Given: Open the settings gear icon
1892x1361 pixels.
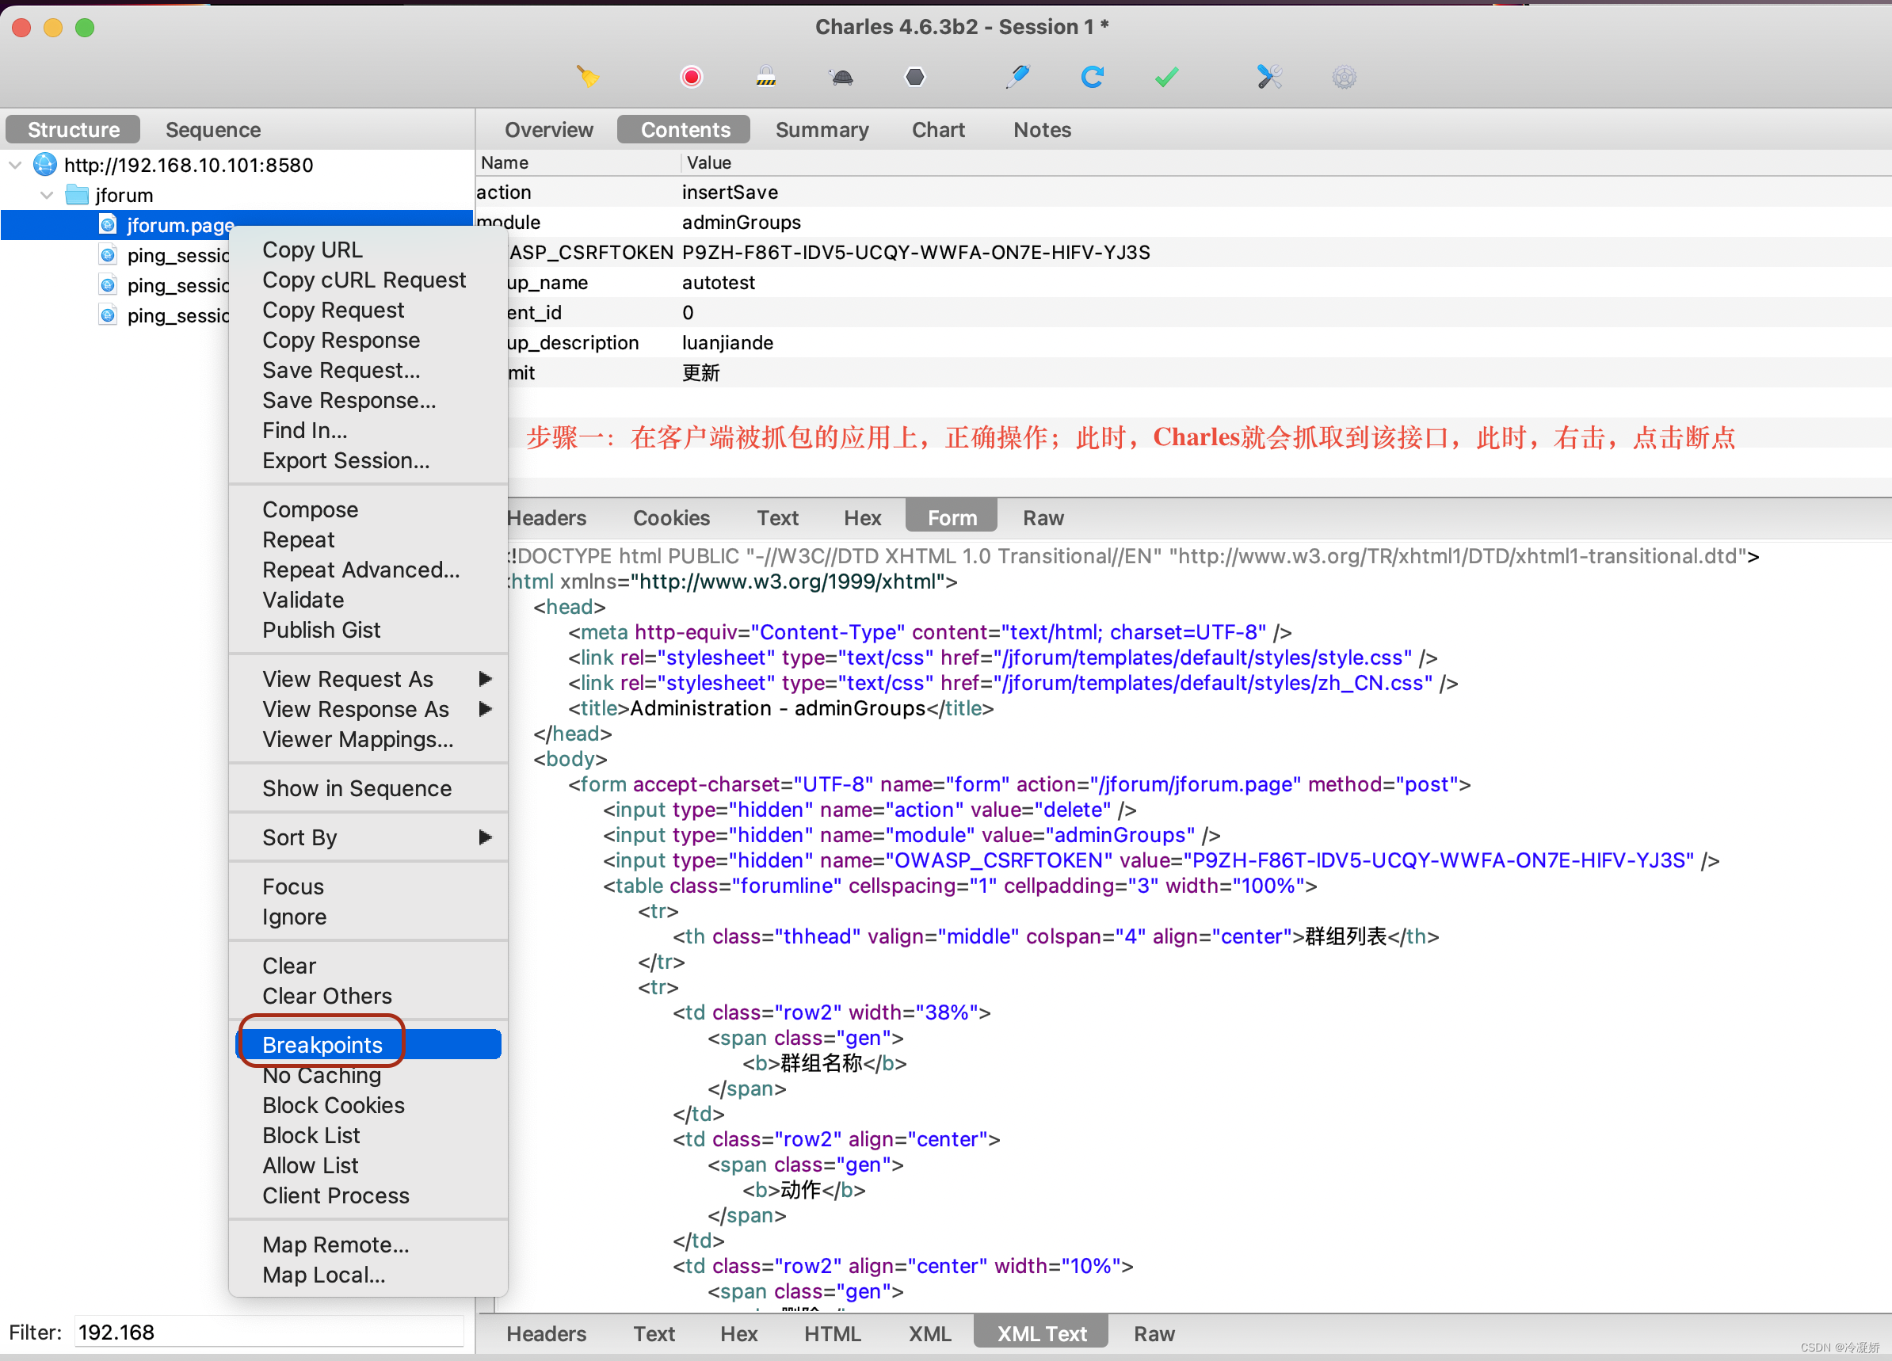Looking at the screenshot, I should pos(1344,78).
